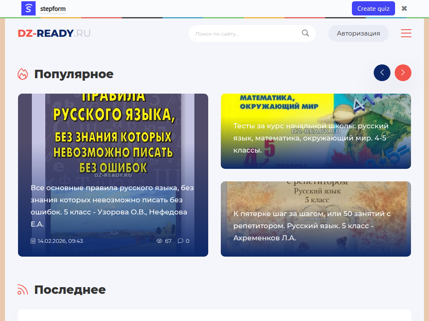
Task: Click the flame icon next to Популярное
Action: click(23, 74)
